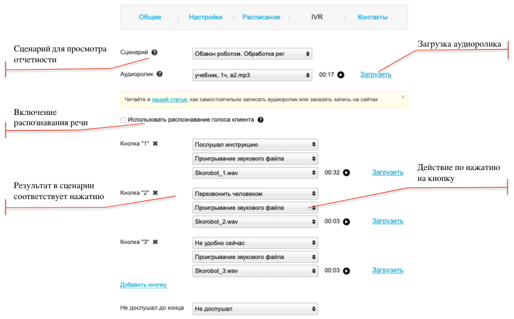Enable client voice recognition checkbox
Image resolution: width=514 pixels, height=319 pixels.
[x=124, y=120]
